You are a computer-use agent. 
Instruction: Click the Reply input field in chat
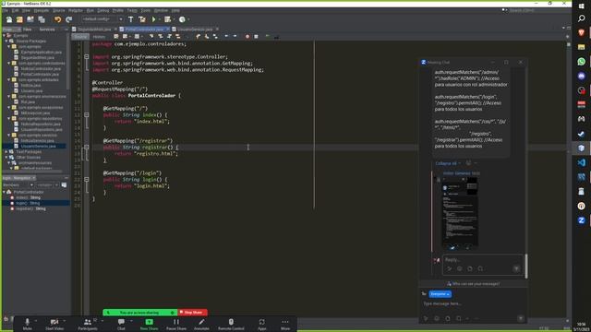coord(483,260)
